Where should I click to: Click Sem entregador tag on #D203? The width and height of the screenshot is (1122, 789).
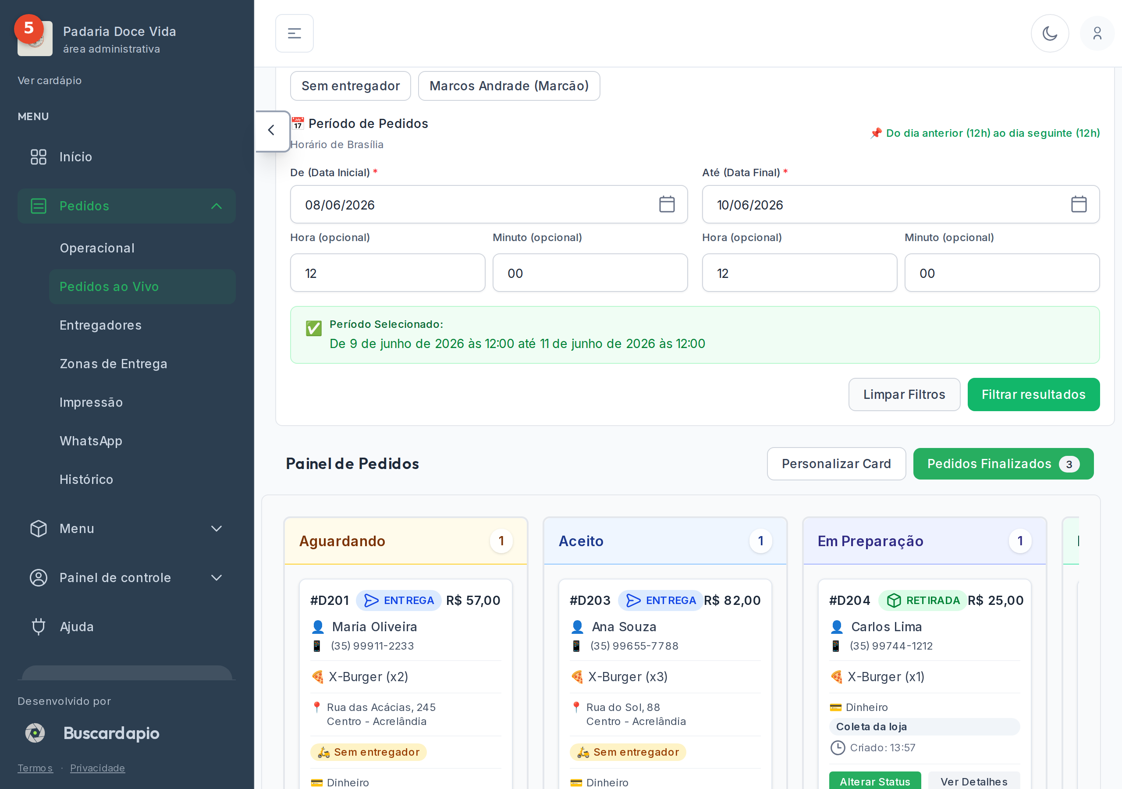[628, 752]
